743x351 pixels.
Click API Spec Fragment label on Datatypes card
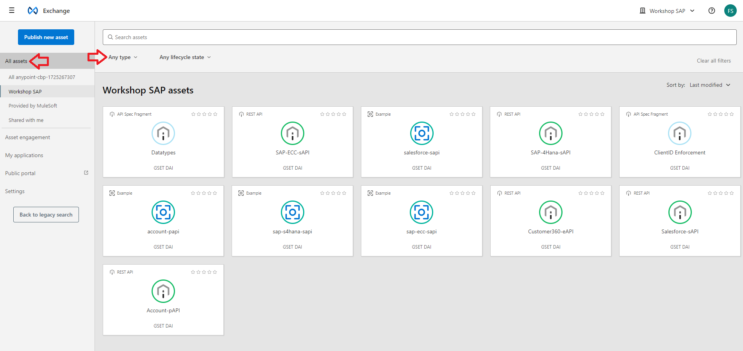134,114
